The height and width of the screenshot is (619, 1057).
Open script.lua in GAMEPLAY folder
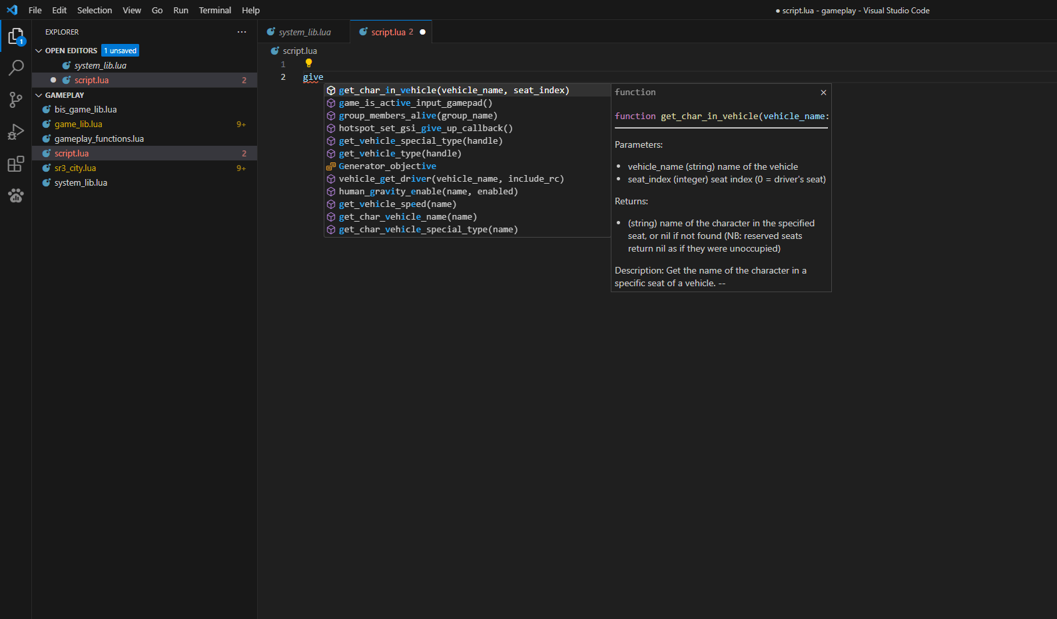point(145,153)
